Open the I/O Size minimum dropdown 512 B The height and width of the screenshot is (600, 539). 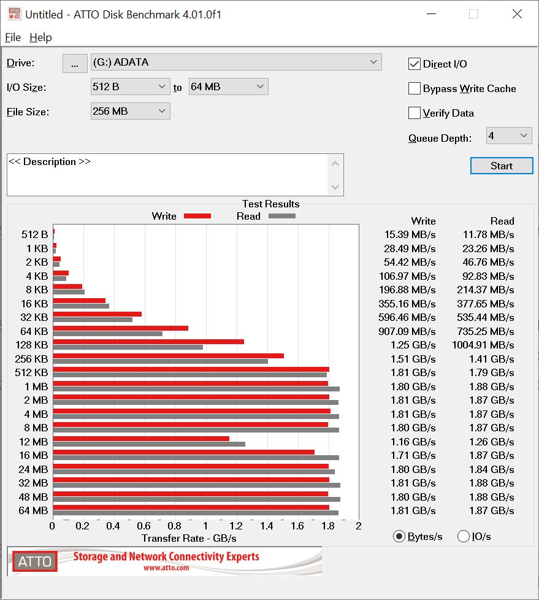[130, 87]
